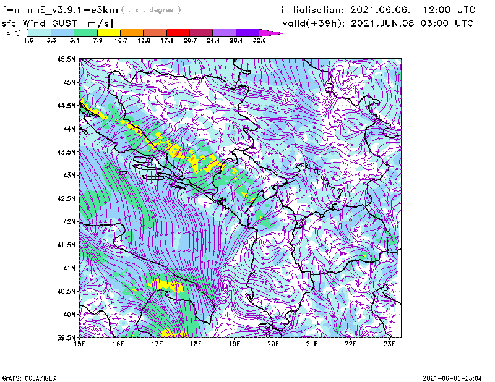Click the green 5.4–7.9 legend swatch
The height and width of the screenshot is (382, 495).
86,33
